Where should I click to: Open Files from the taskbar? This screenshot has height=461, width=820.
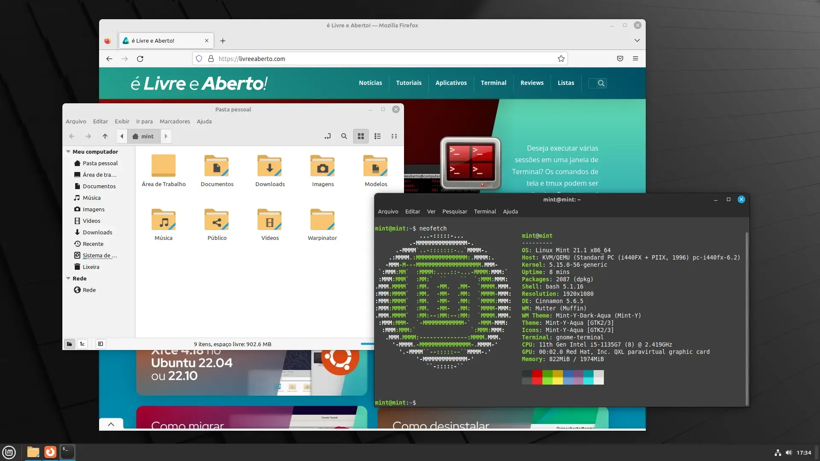click(x=33, y=452)
